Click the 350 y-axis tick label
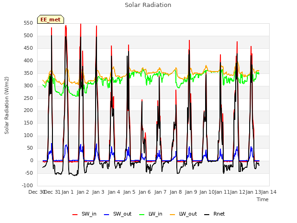Viewport: 297px width, 223px height. (28, 73)
